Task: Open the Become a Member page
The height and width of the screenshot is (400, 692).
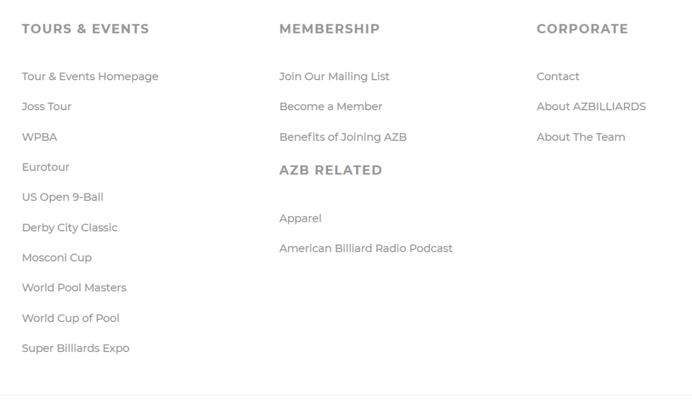Action: [x=330, y=106]
